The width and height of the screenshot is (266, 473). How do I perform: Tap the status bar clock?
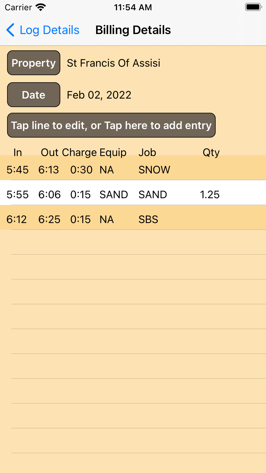coord(133,7)
